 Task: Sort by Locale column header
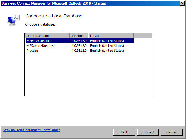(111, 36)
